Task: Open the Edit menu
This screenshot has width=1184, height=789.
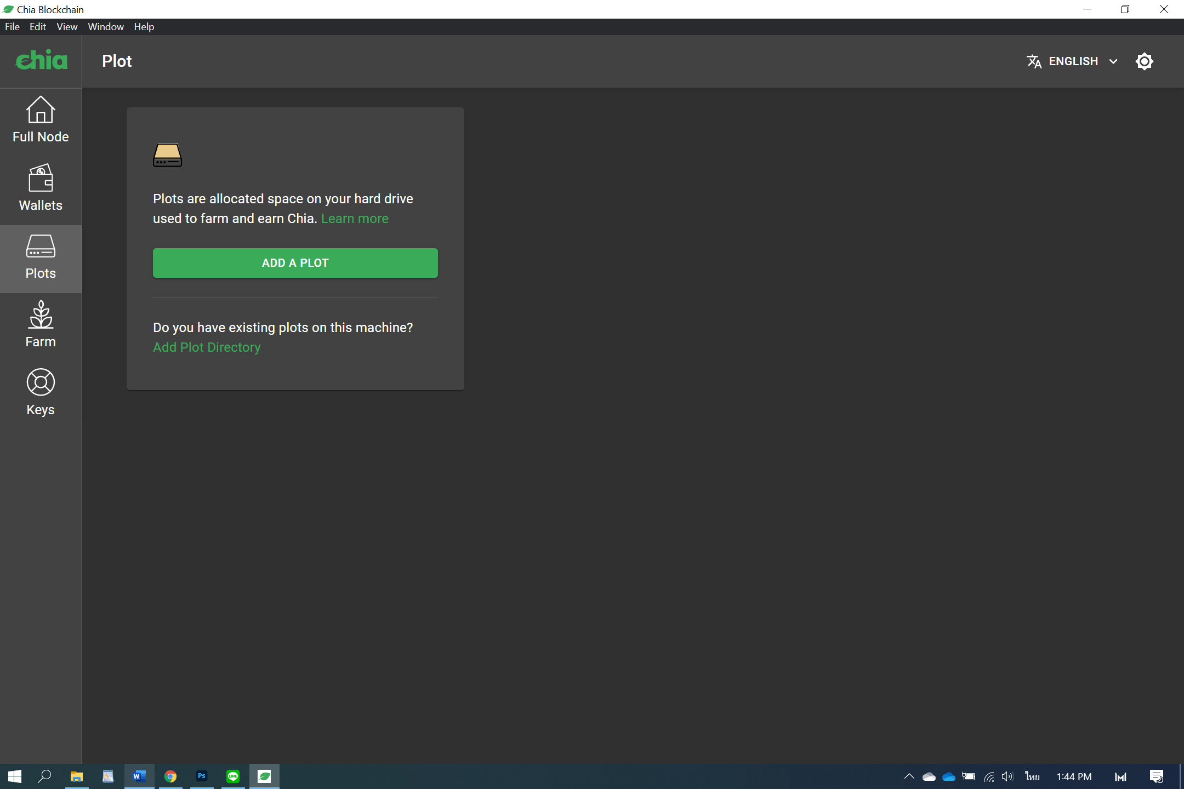Action: [37, 27]
